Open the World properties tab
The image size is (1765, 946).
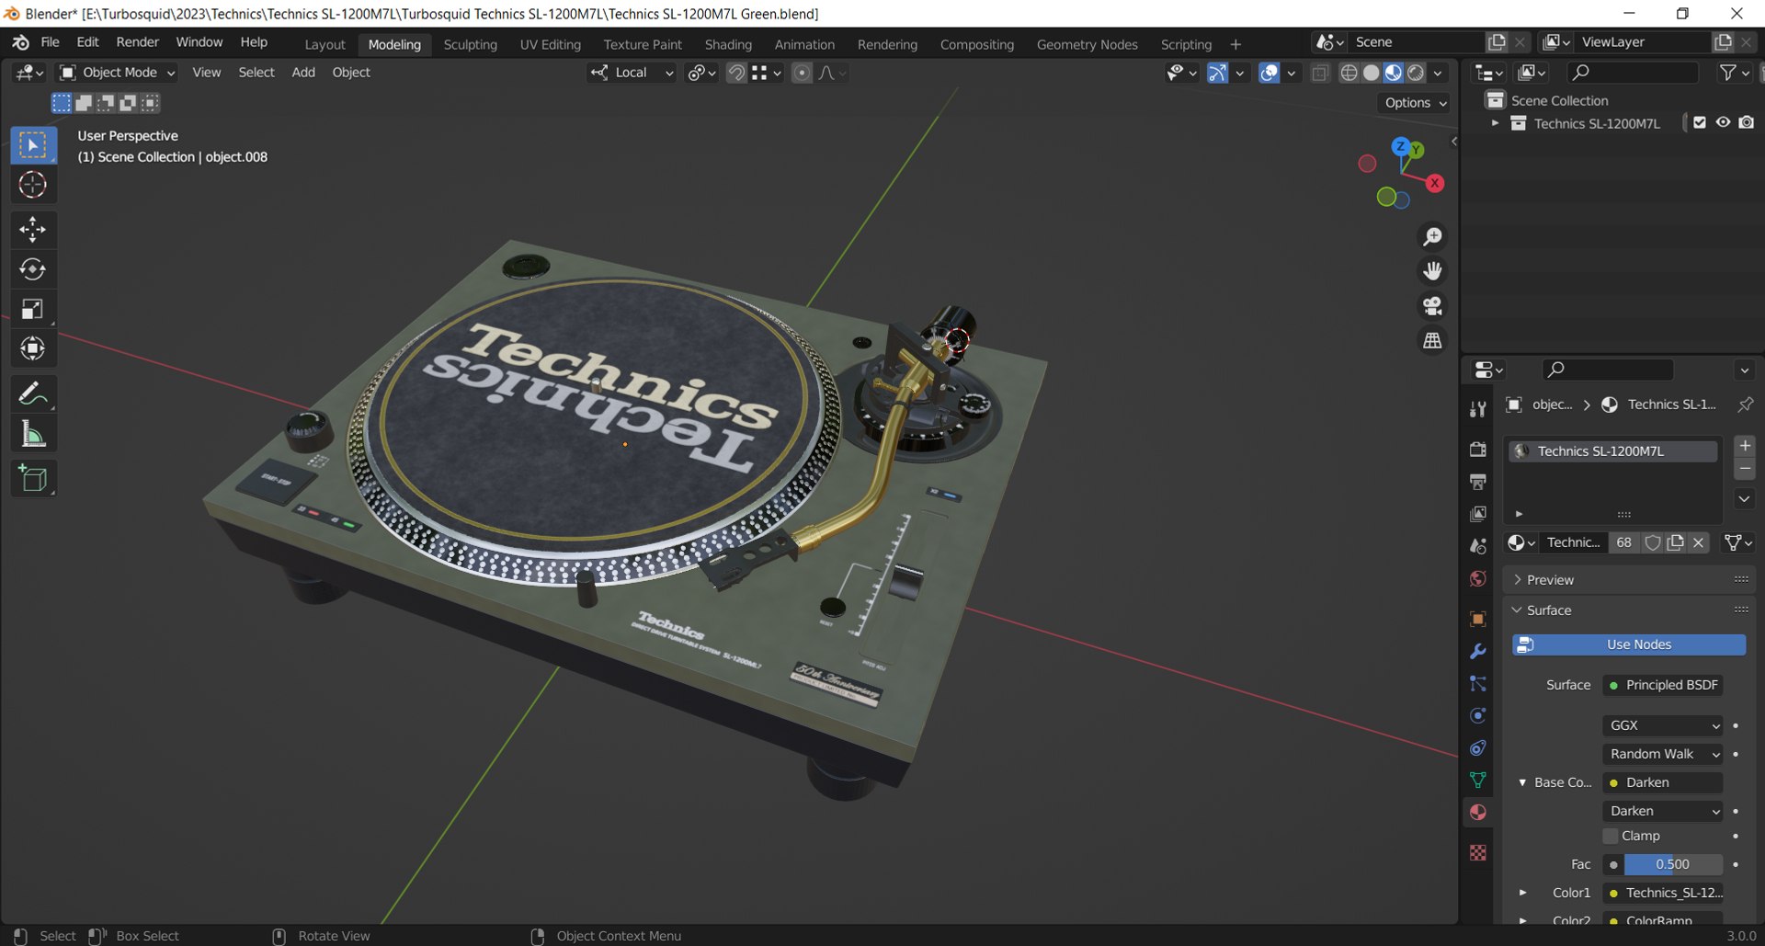[x=1478, y=578]
